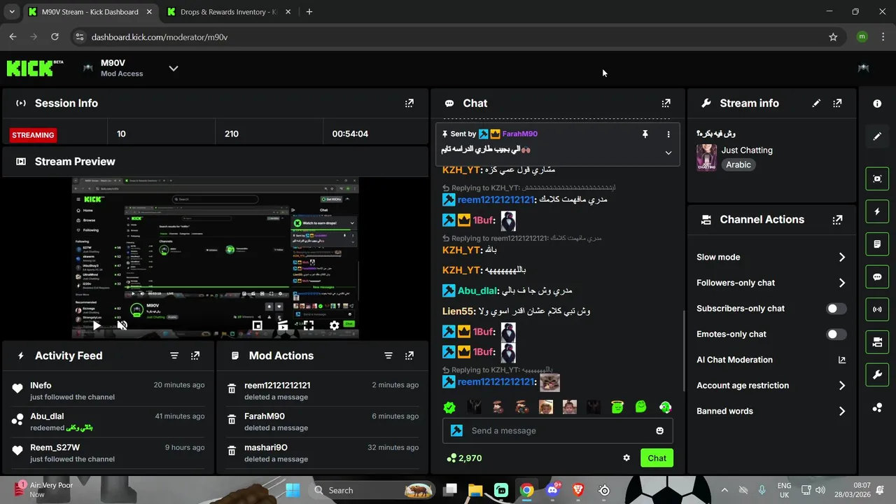
Task: Expand Account age restriction settings
Action: [771, 386]
